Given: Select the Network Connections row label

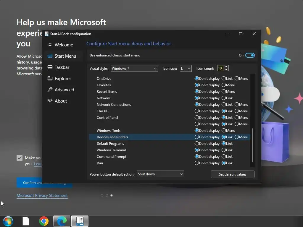Looking at the screenshot, I should point(114,104).
